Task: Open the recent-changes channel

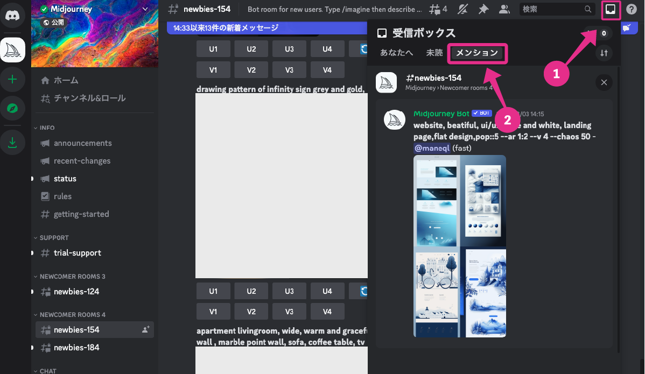Action: click(95, 161)
